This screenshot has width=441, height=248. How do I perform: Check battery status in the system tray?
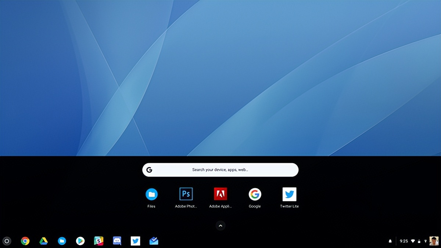point(419,241)
